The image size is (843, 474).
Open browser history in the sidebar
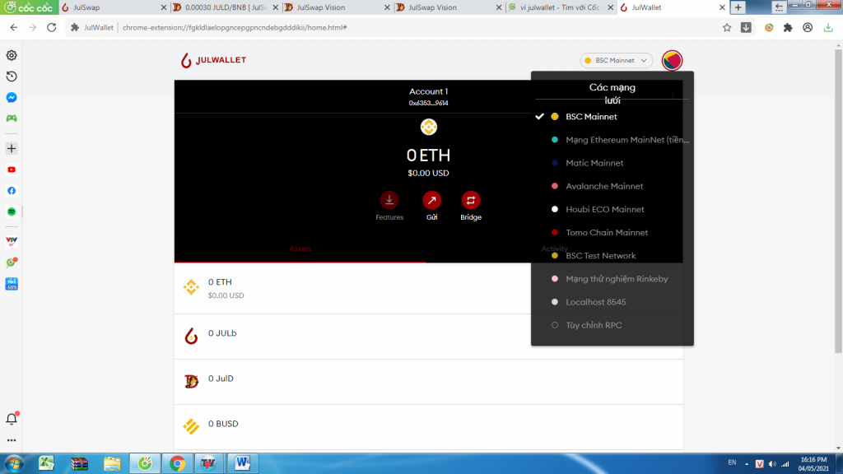[12, 77]
